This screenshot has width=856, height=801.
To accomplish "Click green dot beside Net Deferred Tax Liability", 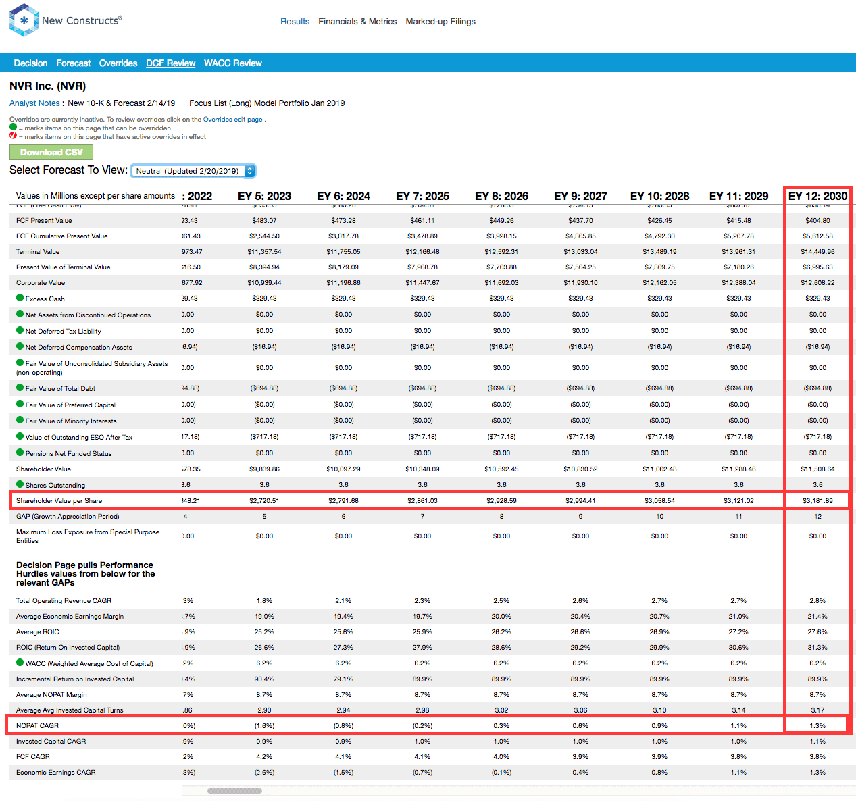I will pos(20,330).
